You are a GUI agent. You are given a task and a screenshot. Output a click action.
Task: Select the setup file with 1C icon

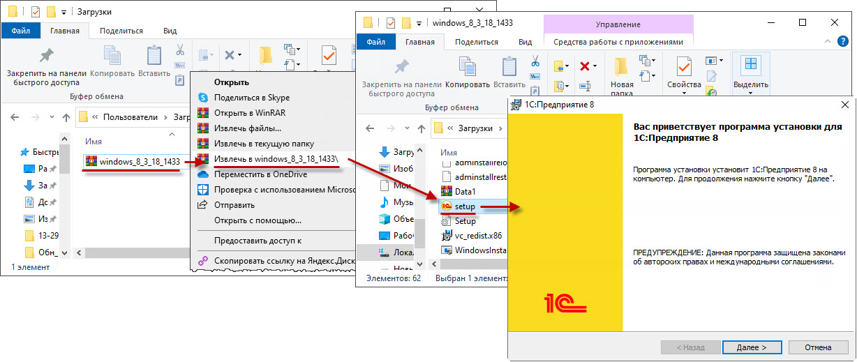(459, 206)
